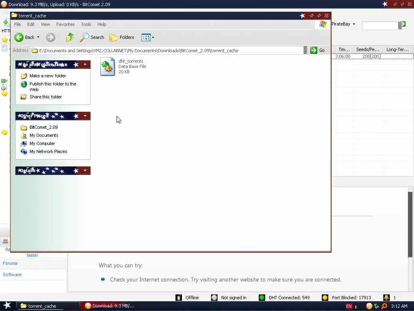Screen dimensions: 414x311
Task: Click the bell notification icon in status bar
Action: click(x=386, y=298)
